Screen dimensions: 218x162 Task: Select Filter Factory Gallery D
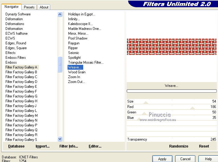[21, 82]
